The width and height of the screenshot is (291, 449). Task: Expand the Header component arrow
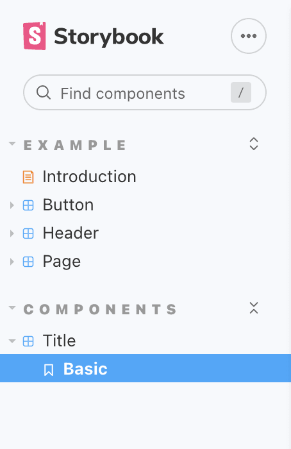(12, 233)
